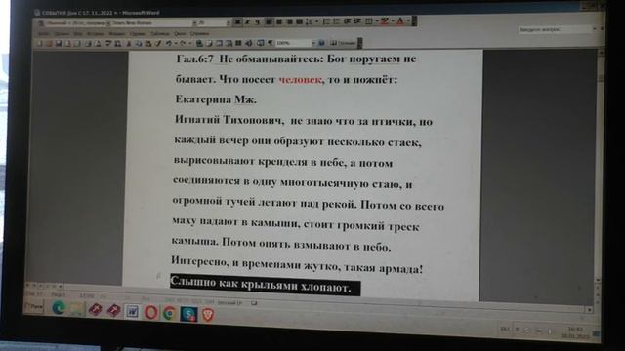625x351 pixels.
Task: Open the Style dropdown list
Action: coord(108,23)
